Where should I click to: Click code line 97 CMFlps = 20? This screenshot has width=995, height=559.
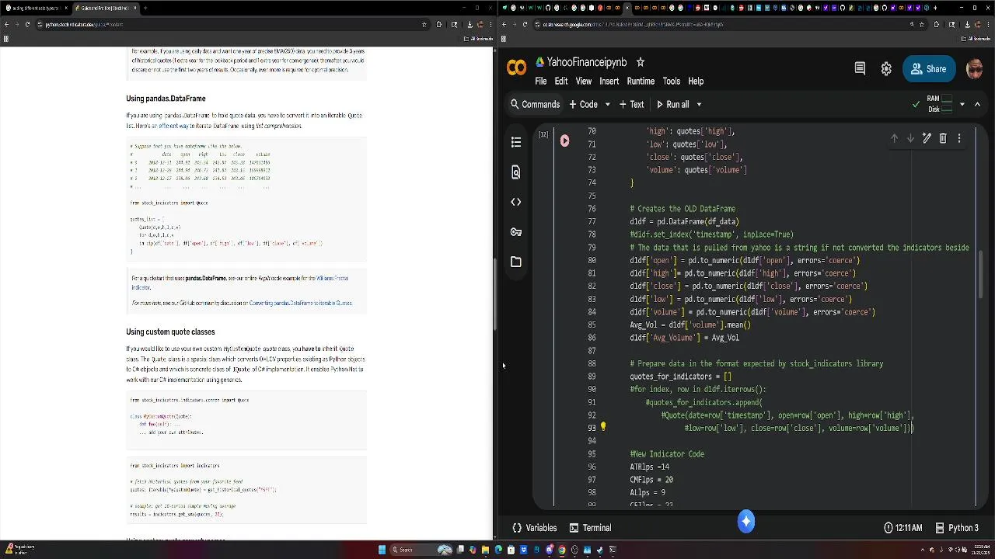(x=651, y=480)
